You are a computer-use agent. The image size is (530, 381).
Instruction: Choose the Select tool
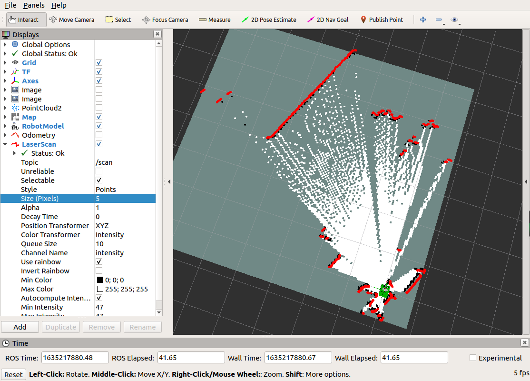click(x=118, y=20)
